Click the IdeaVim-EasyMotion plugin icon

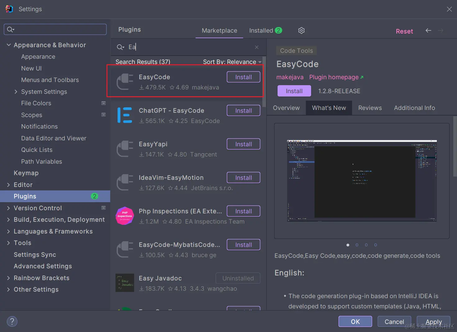coord(125,182)
